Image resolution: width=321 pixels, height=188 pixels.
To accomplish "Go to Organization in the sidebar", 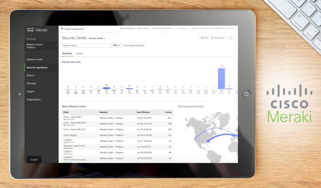I will tap(34, 100).
